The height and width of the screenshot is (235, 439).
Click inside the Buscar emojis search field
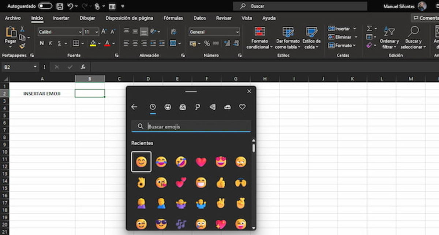pyautogui.click(x=190, y=126)
